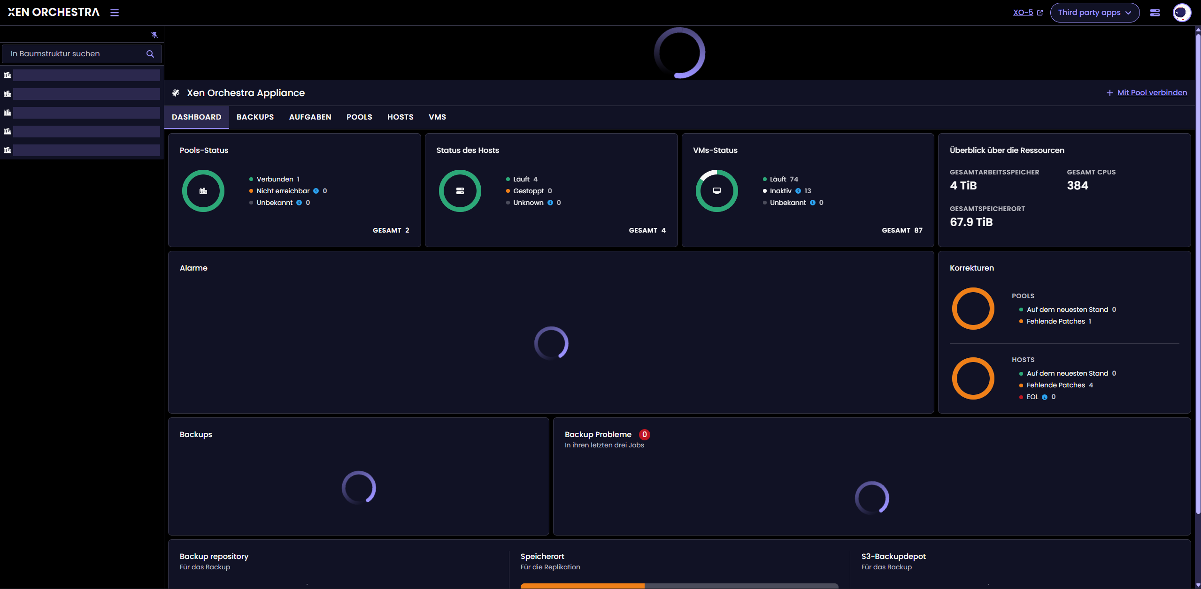Click the info icon next to Unknown hosts
This screenshot has width=1201, height=589.
[550, 203]
